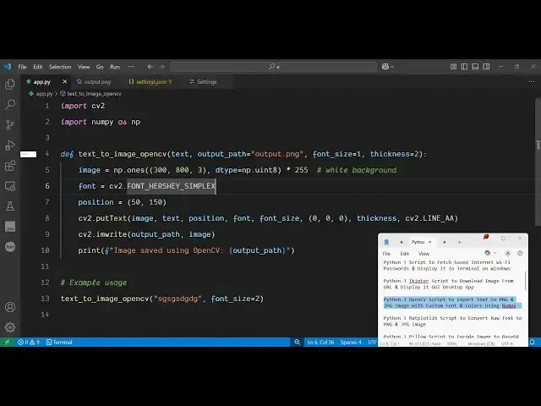
Task: Open the editor More Actions ellipsis
Action: coord(532,82)
